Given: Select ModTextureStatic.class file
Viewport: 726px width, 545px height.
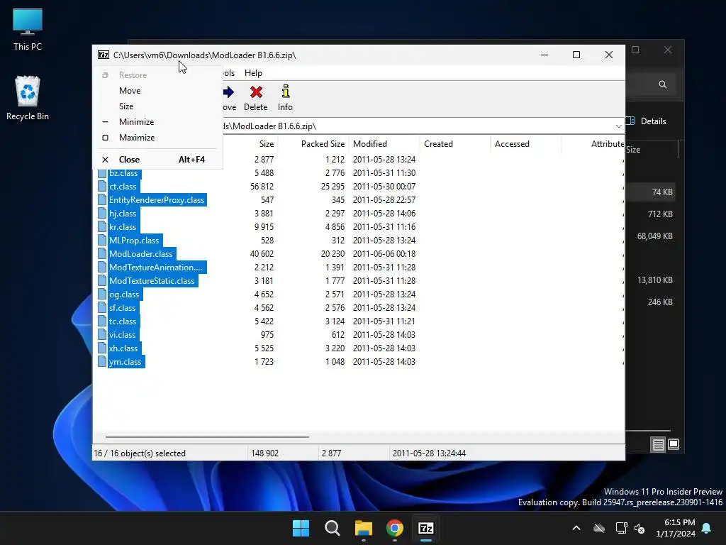Looking at the screenshot, I should coord(152,280).
